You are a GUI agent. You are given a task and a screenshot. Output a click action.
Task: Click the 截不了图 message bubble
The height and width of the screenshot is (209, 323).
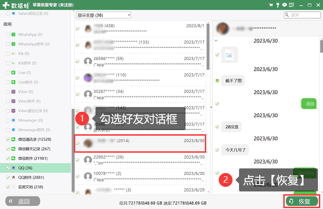233,81
